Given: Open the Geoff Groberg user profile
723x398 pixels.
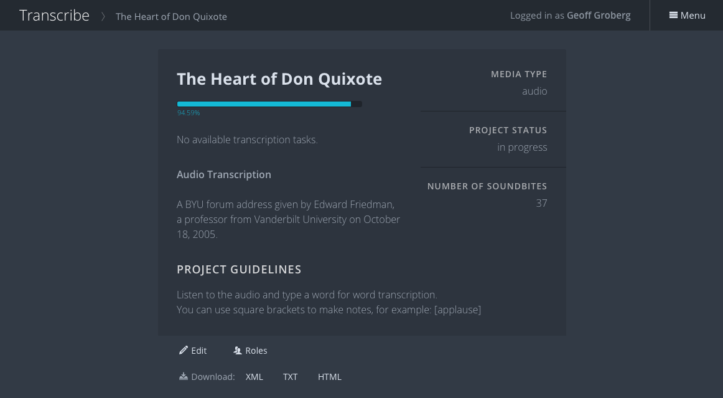Looking at the screenshot, I should click(x=599, y=16).
